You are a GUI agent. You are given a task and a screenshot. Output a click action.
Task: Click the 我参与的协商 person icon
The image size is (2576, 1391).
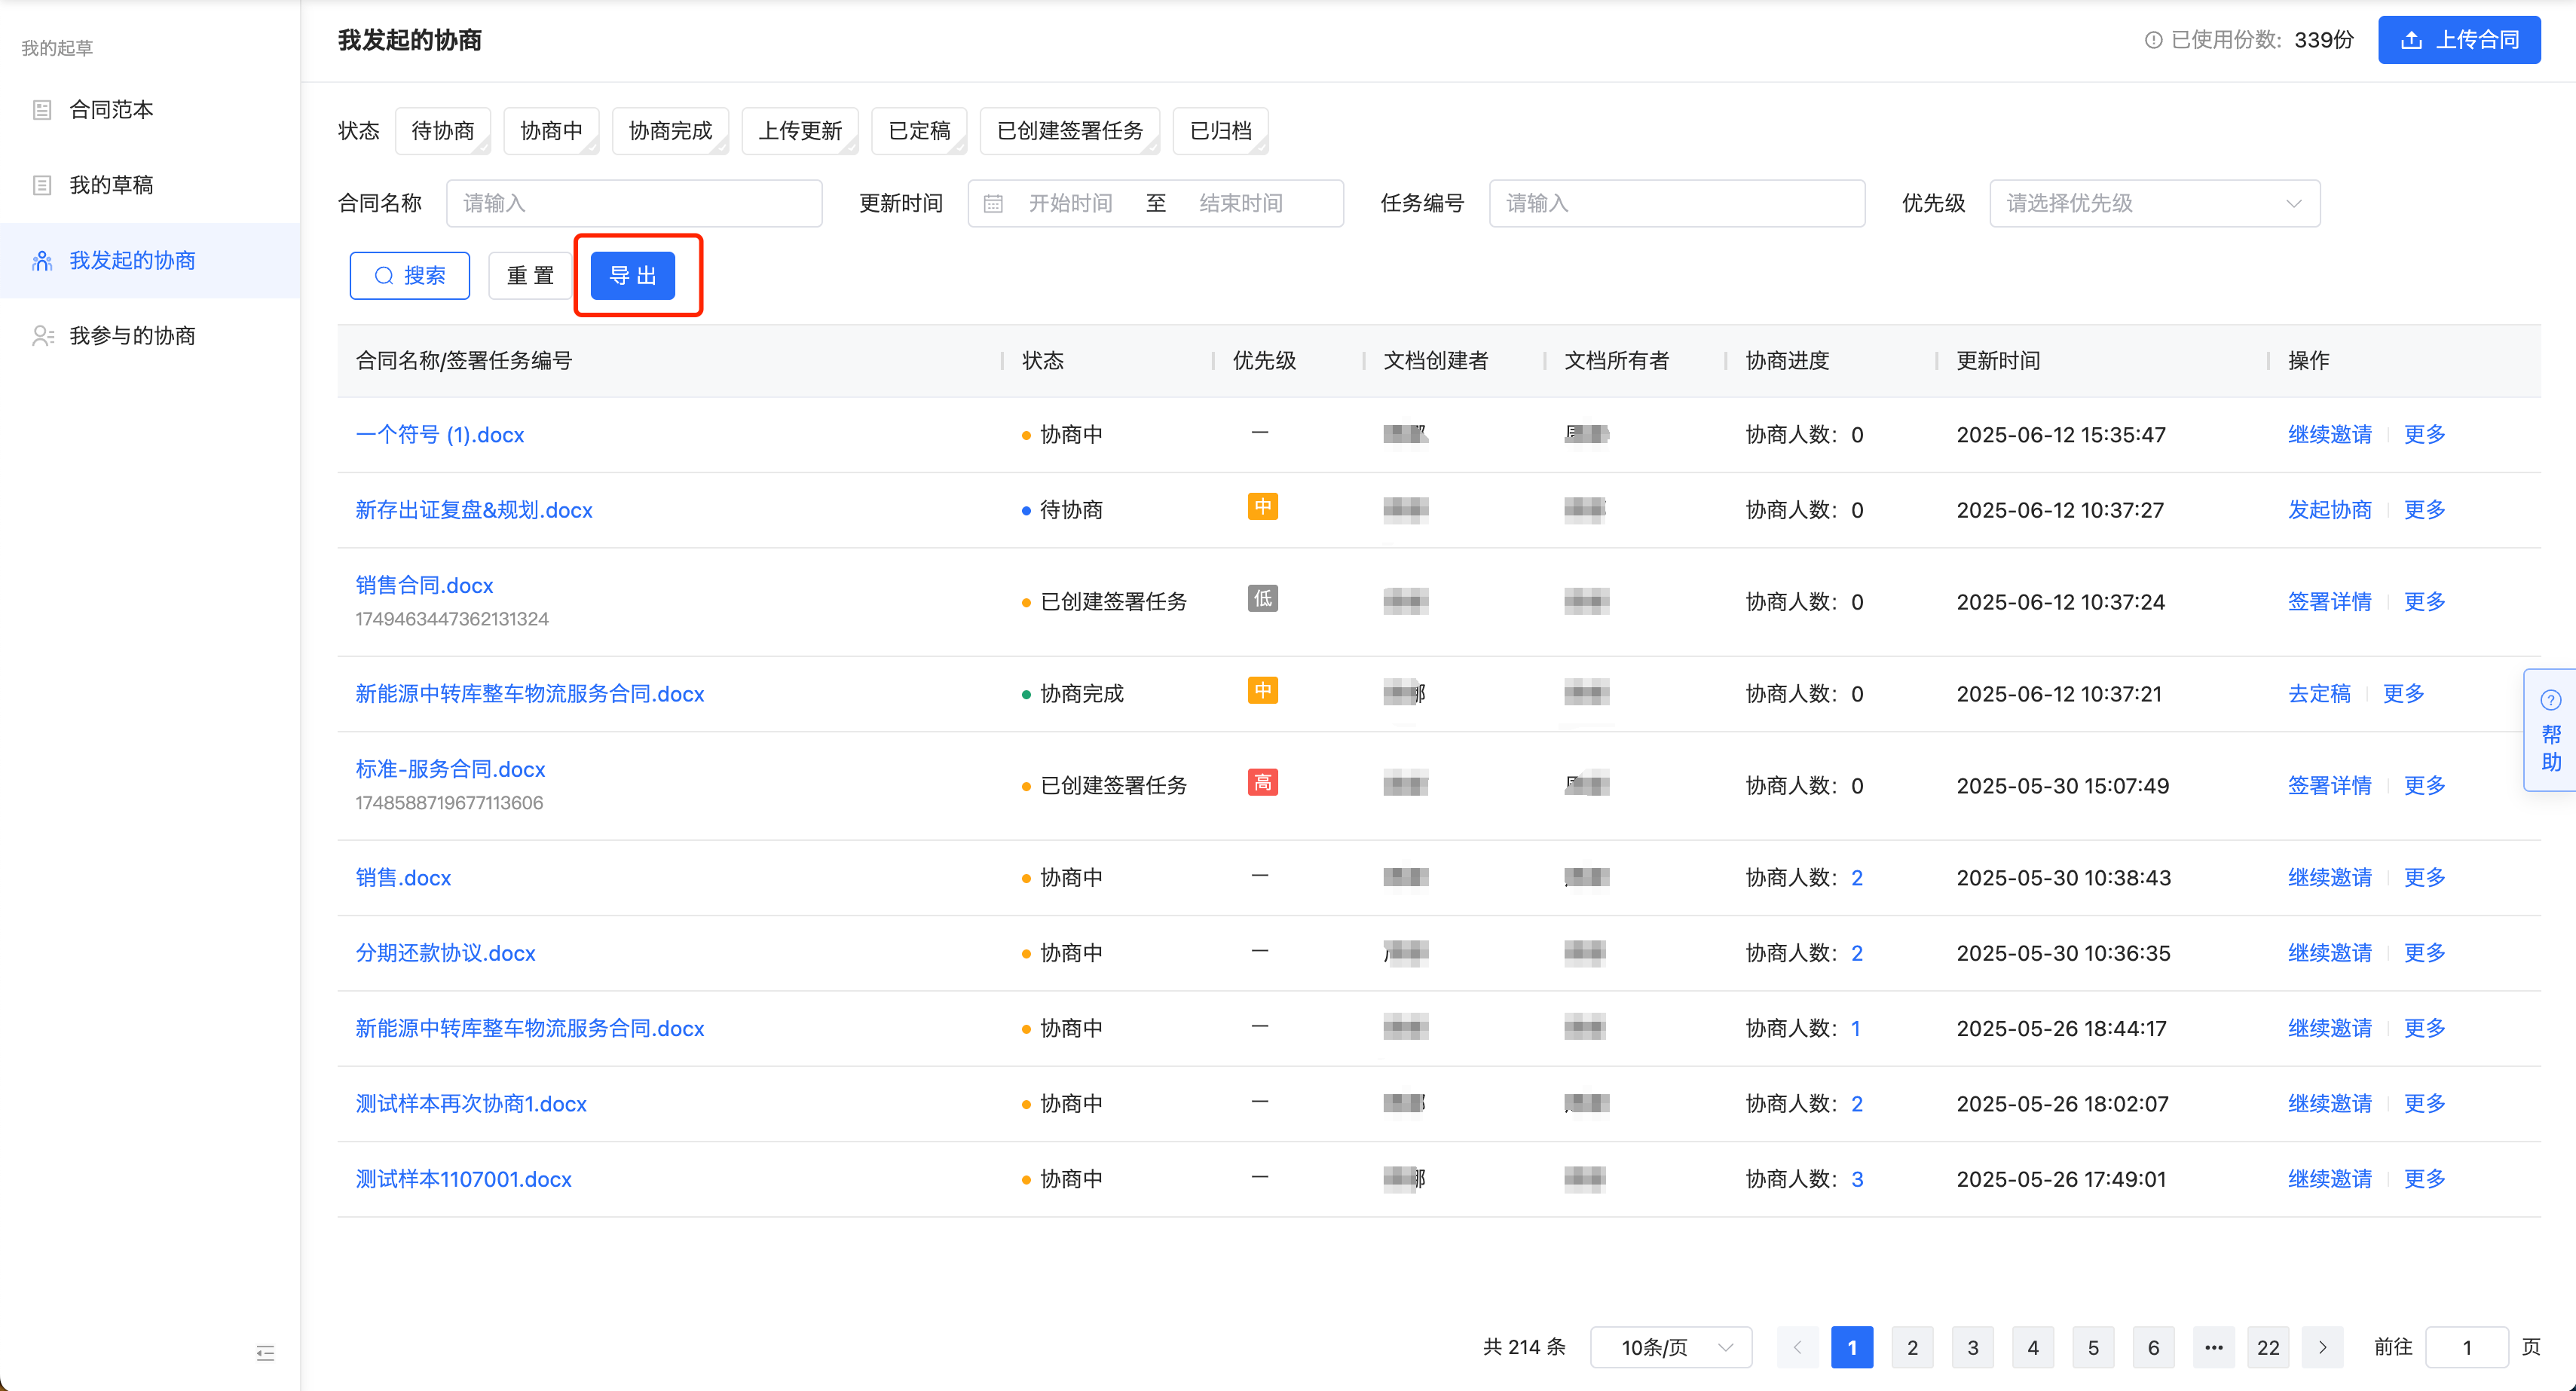[42, 336]
